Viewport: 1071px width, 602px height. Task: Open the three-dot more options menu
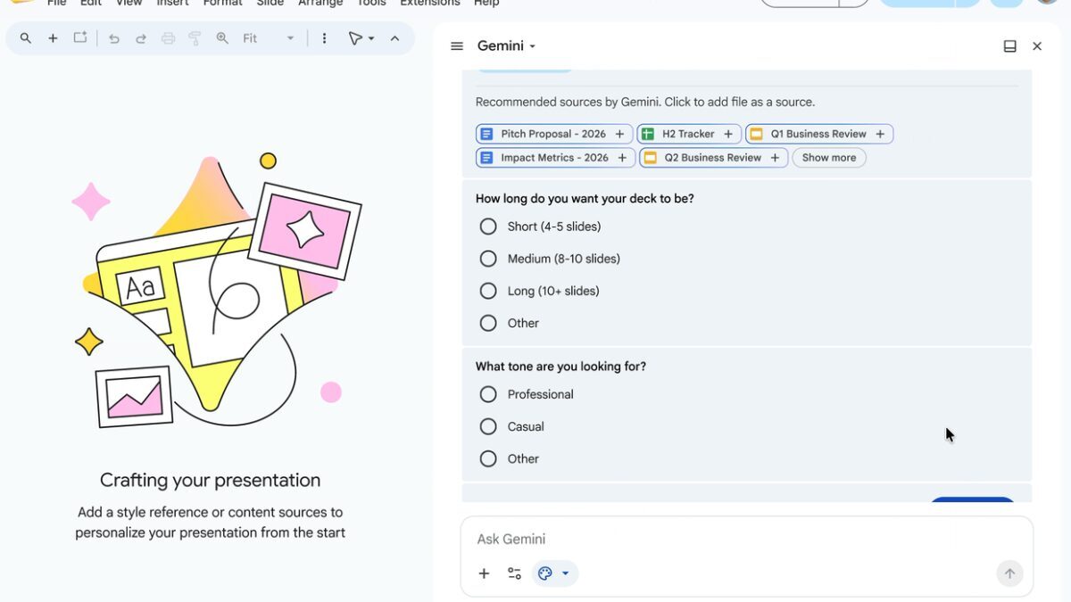coord(324,38)
